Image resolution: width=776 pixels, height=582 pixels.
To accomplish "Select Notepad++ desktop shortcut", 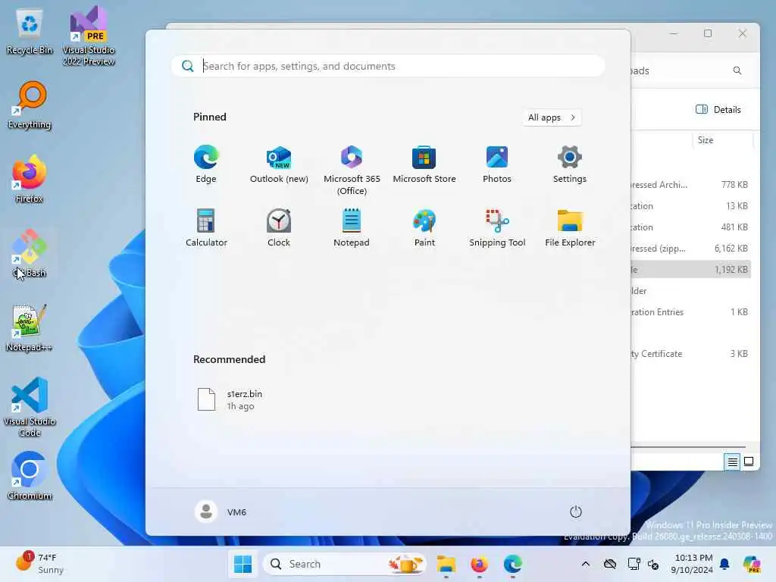I will click(x=30, y=328).
